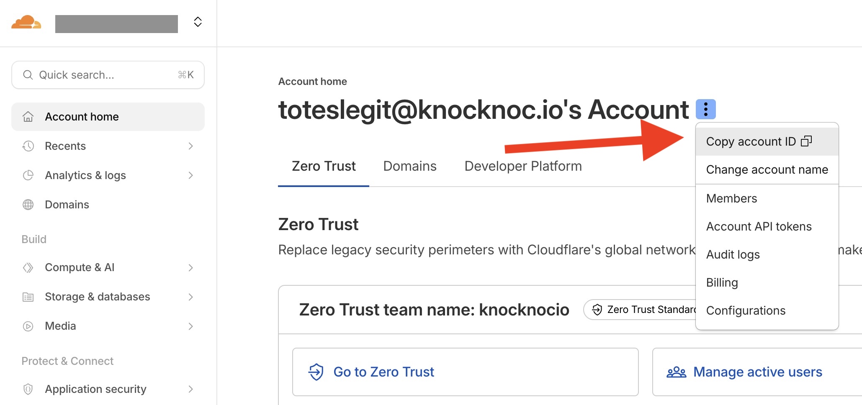Click the Go to Zero Trust link

point(383,372)
